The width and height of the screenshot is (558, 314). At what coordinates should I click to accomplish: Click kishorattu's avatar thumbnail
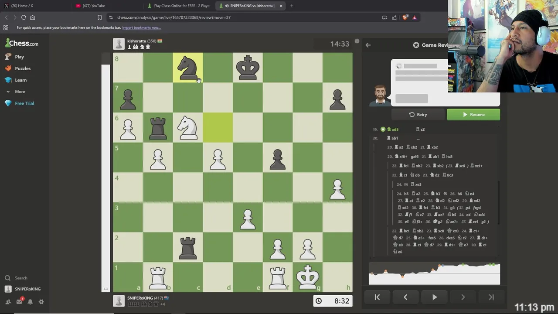pos(119,44)
